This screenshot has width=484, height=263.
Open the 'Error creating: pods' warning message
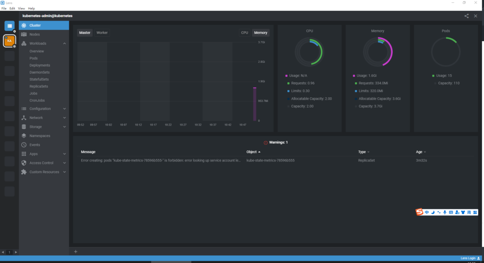(161, 161)
